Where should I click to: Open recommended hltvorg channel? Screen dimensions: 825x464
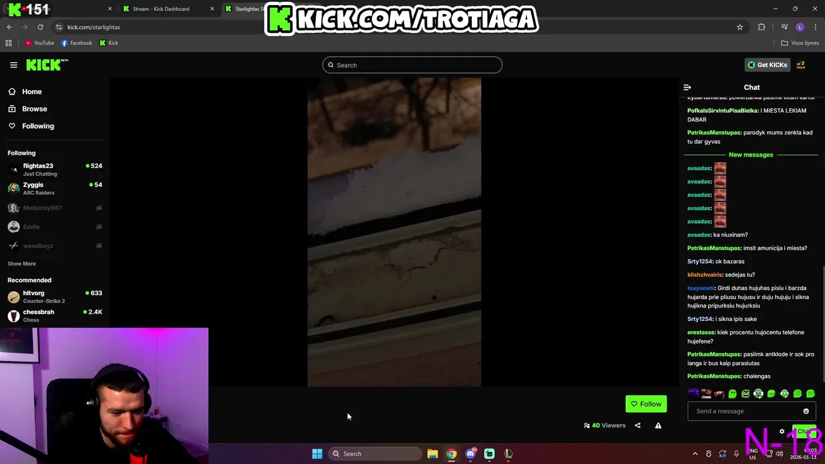click(55, 296)
